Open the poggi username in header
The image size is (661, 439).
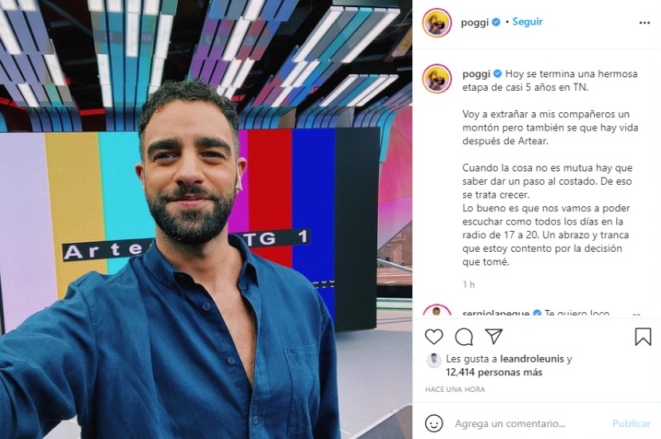(x=474, y=22)
